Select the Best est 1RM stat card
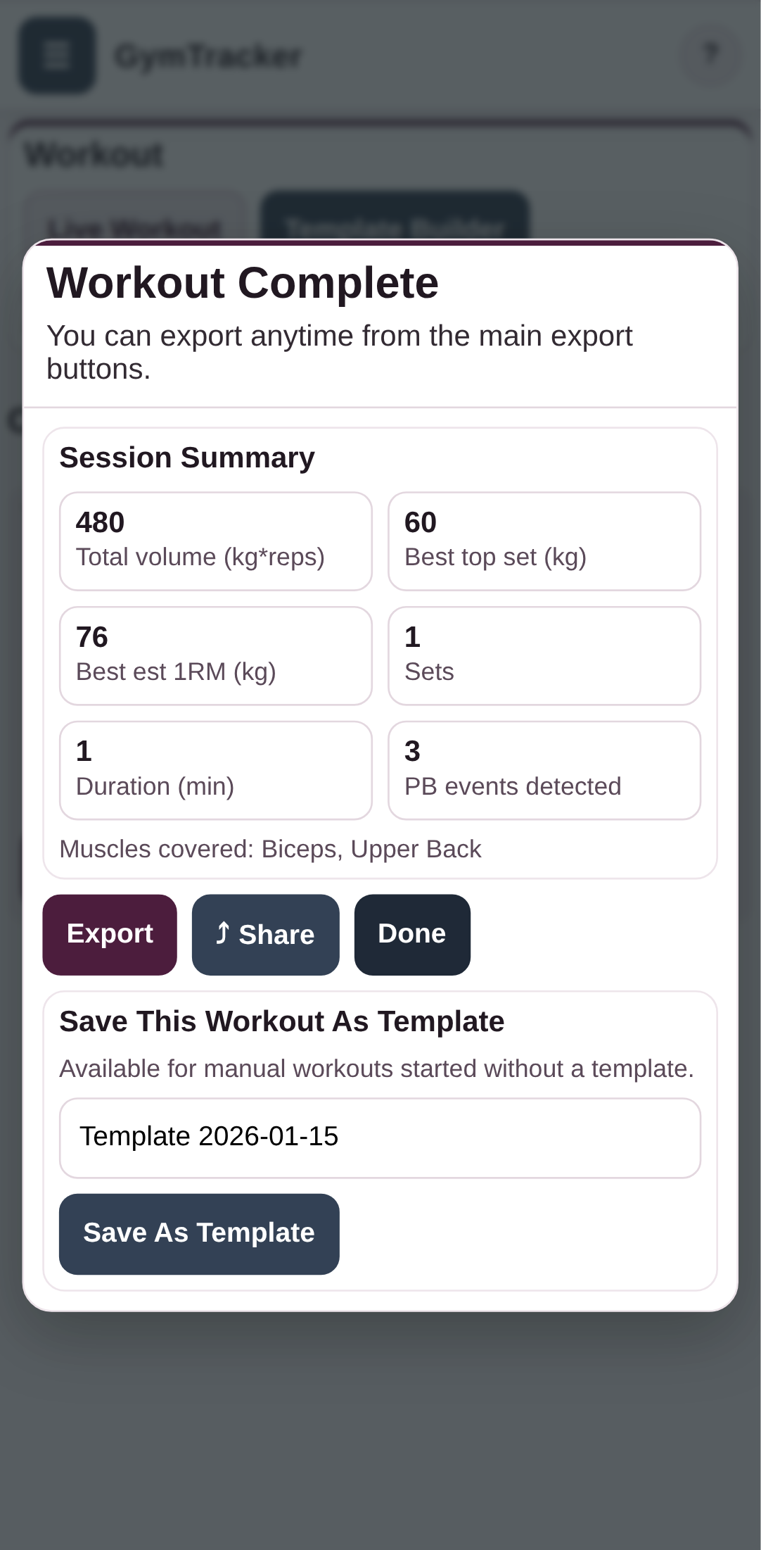This screenshot has width=761, height=1550. click(215, 655)
